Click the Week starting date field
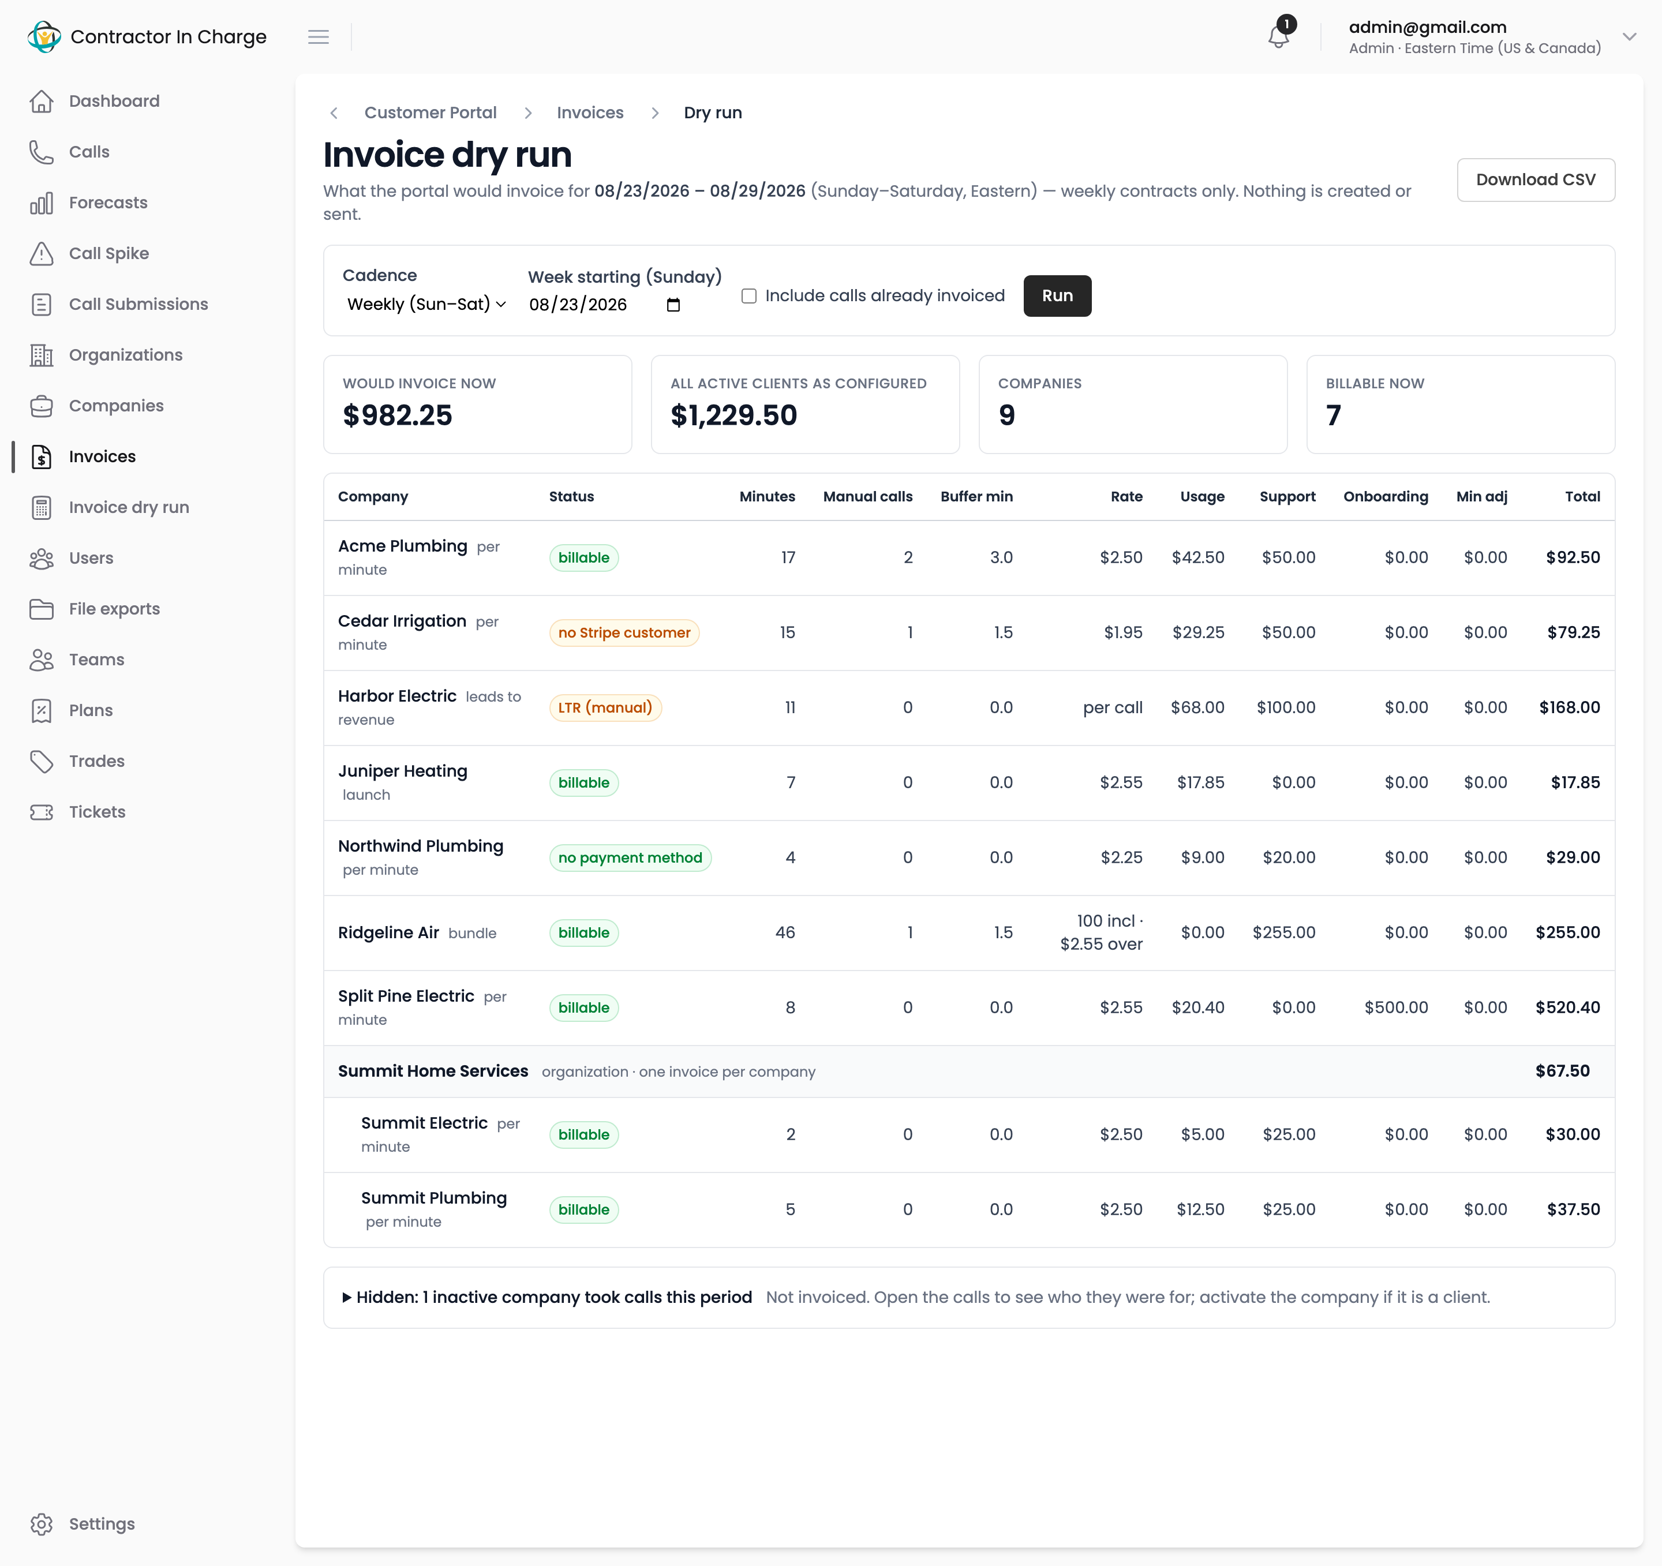 pyautogui.click(x=605, y=305)
